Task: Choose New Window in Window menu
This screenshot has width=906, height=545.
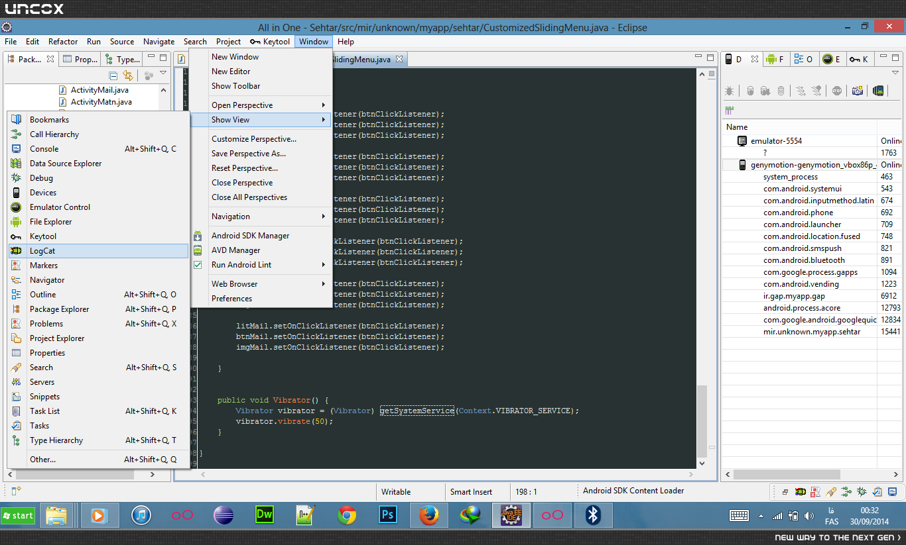Action: tap(261, 57)
